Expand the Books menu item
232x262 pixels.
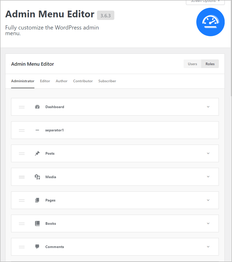point(208,223)
